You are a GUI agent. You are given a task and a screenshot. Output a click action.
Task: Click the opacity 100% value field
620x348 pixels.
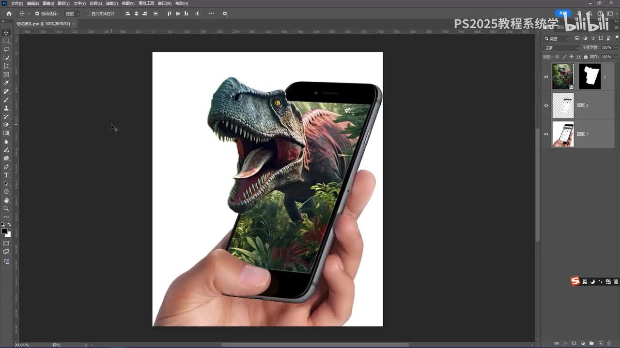coord(606,47)
